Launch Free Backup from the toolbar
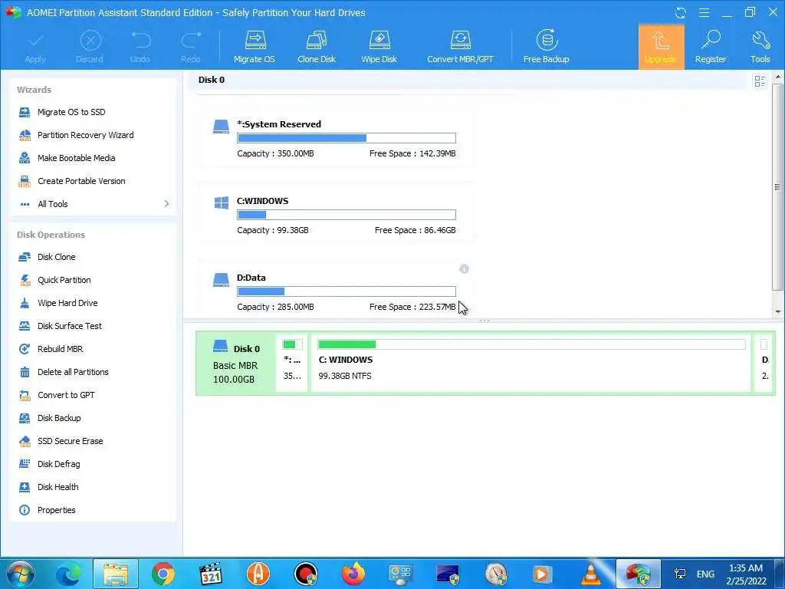This screenshot has height=589, width=785. tap(546, 47)
